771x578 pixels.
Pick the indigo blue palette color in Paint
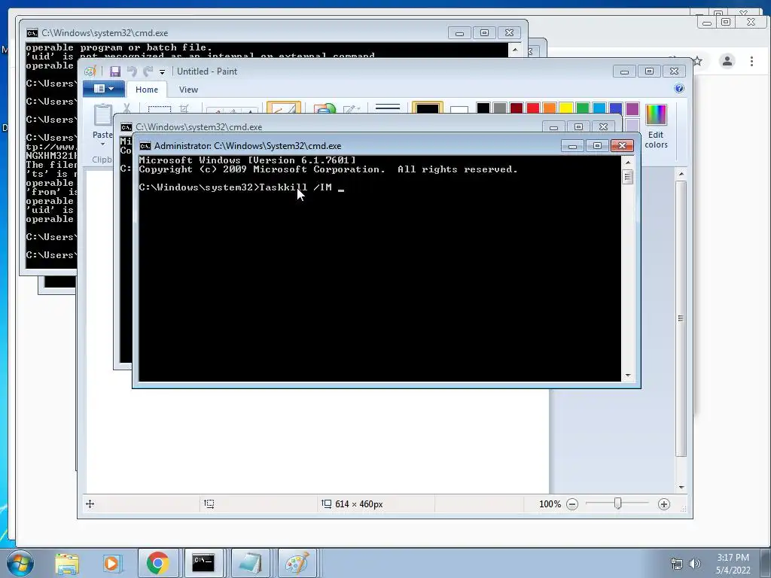[x=616, y=108]
